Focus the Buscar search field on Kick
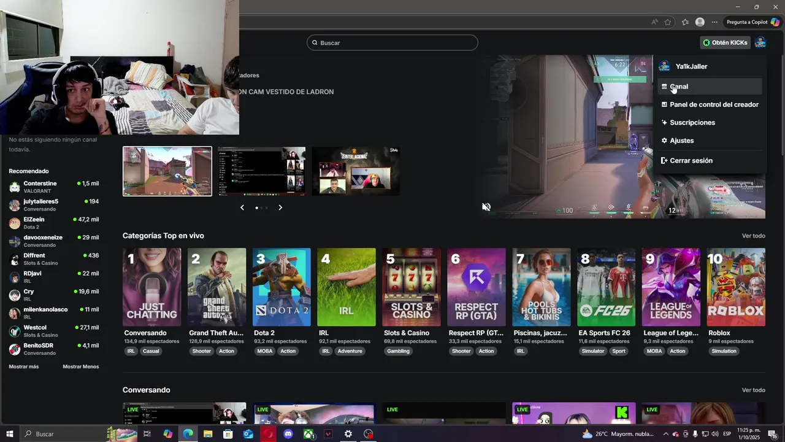 (x=392, y=43)
